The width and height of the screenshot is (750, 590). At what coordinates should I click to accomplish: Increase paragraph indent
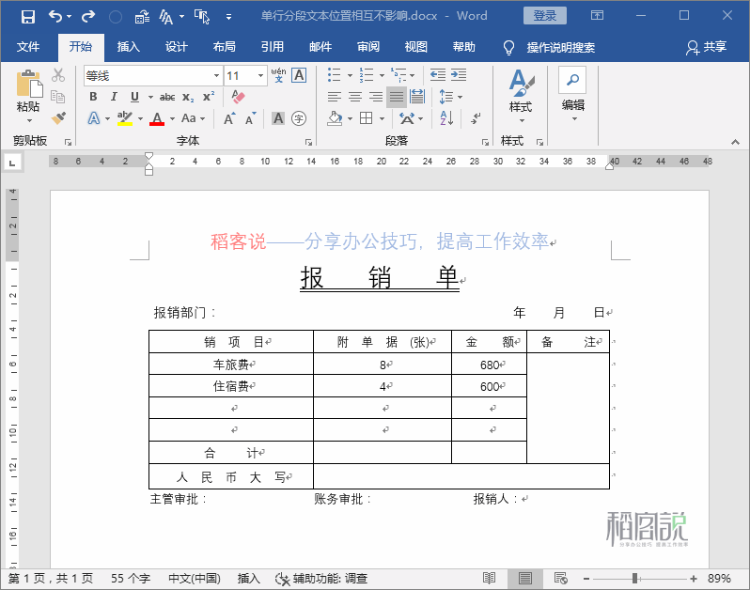(x=459, y=74)
